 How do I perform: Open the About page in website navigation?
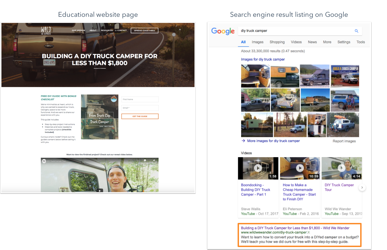(x=93, y=30)
